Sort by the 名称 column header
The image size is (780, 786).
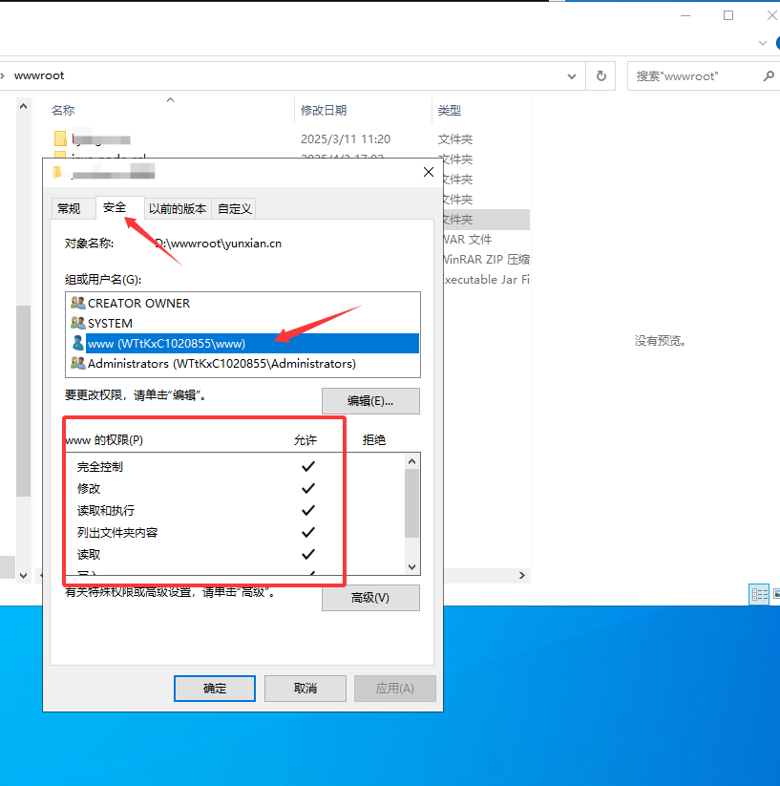[63, 110]
